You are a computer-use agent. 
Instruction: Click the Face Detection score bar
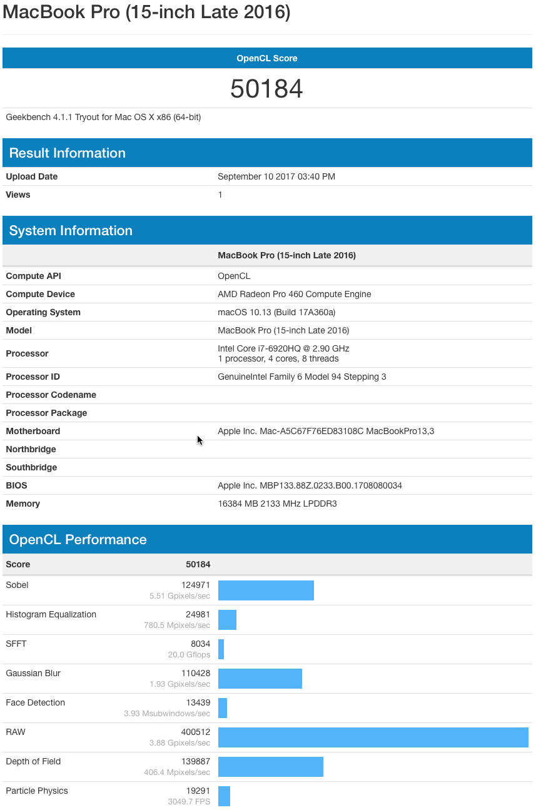[x=223, y=708]
